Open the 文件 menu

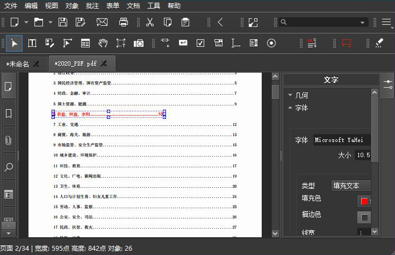[11, 5]
